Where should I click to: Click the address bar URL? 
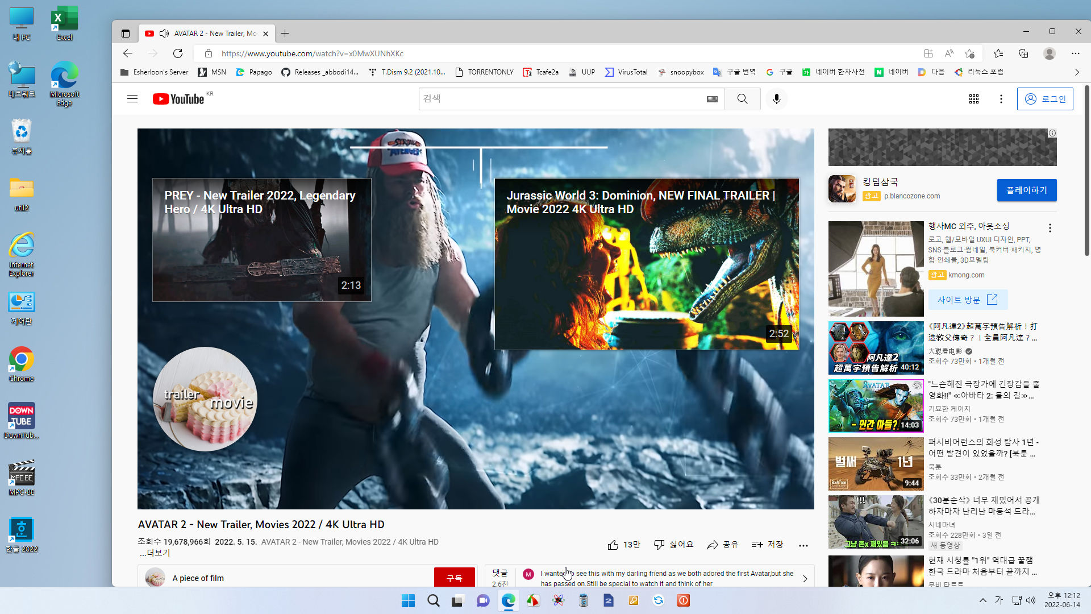point(313,53)
